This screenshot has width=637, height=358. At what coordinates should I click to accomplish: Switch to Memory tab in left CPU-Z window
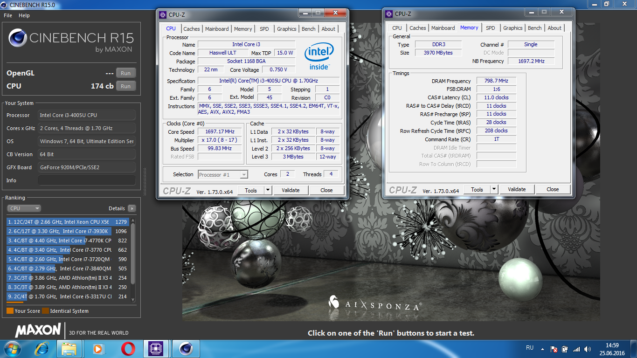[243, 29]
